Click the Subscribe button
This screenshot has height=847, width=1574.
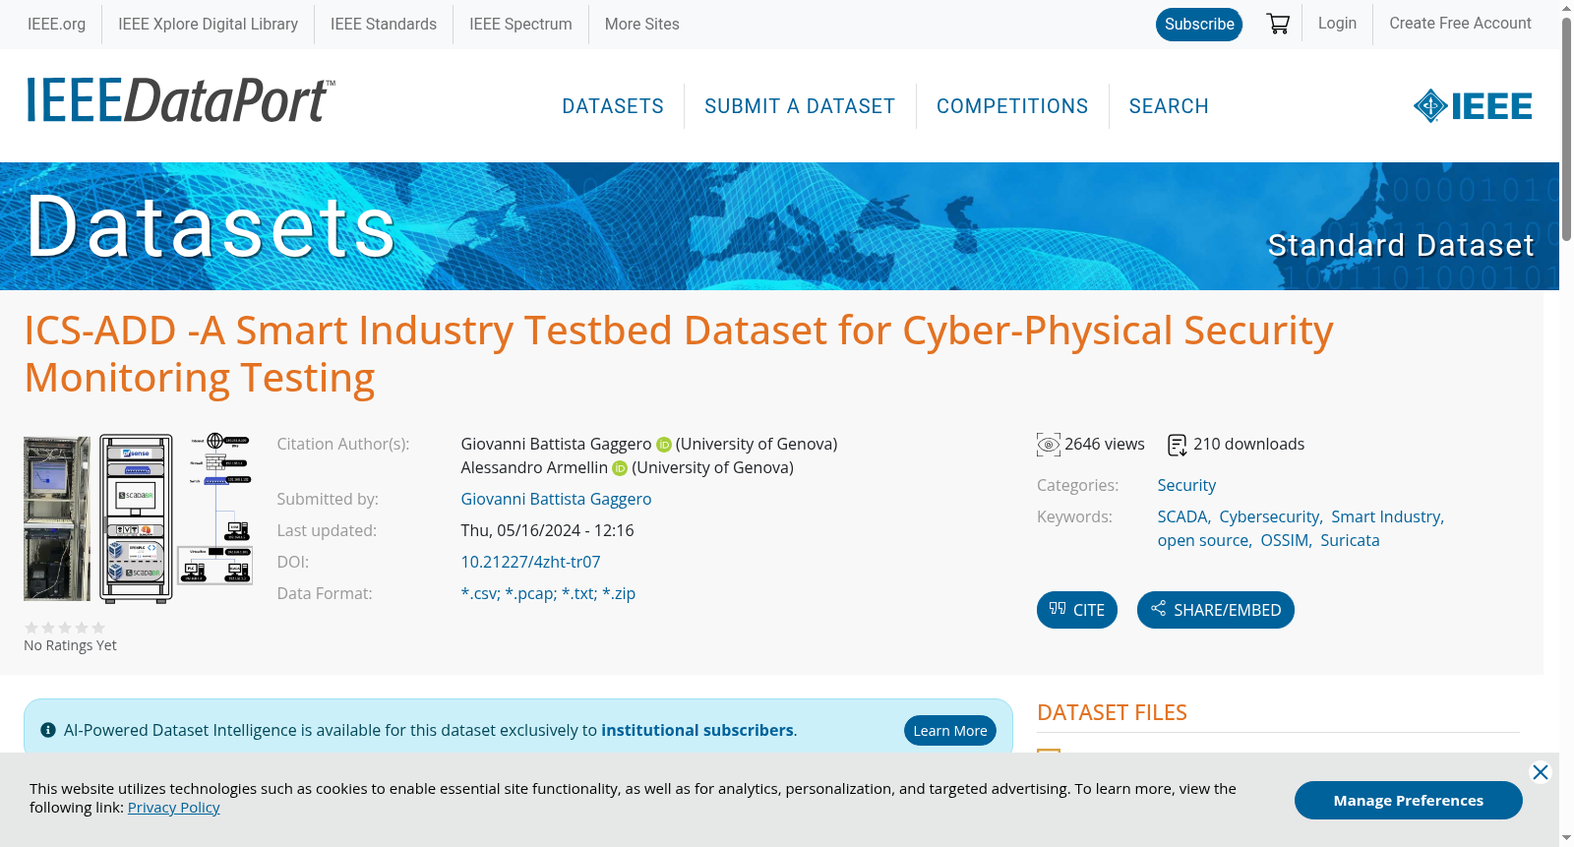tap(1199, 25)
